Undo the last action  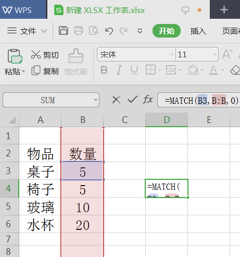coord(109,31)
